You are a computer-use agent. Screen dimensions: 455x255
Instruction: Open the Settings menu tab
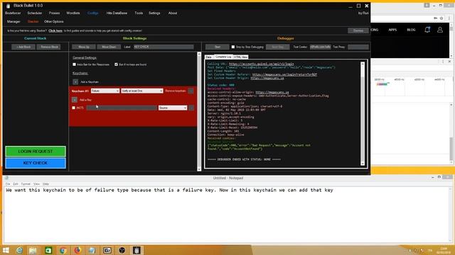click(x=154, y=13)
